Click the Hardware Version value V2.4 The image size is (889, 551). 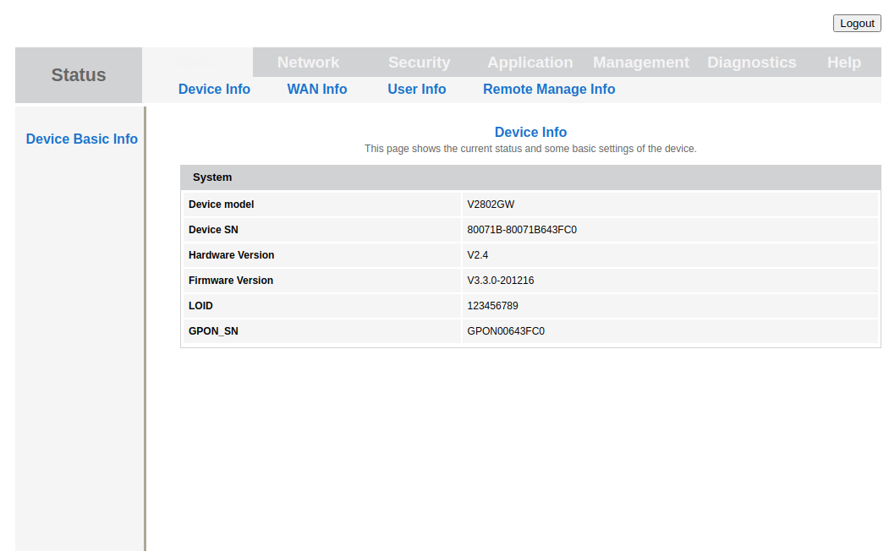tap(478, 255)
